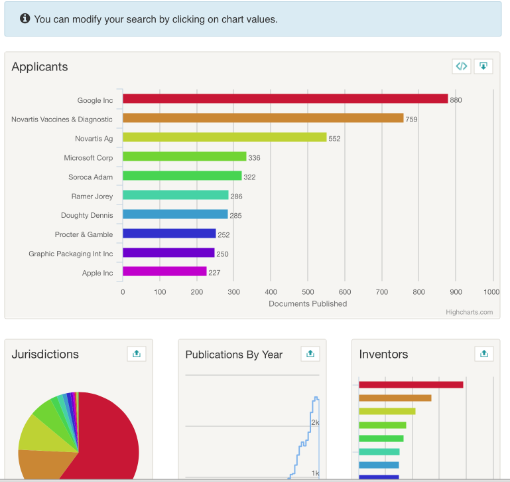This screenshot has height=482, width=510.
Task: Click the Novartis Ag label
Action: tap(94, 139)
